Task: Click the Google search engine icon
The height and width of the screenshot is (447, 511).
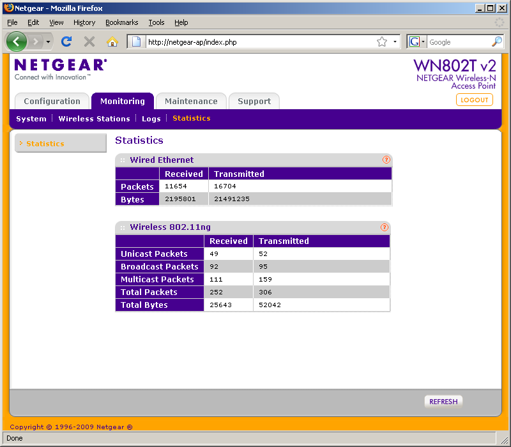Action: pos(414,42)
